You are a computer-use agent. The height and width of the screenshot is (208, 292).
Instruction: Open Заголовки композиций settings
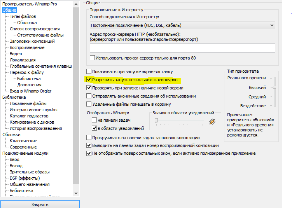(32, 41)
